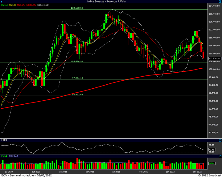Select the volume value tag 1428
Image resolution: width=222 pixels, height=177 pixels.
(x=211, y=163)
